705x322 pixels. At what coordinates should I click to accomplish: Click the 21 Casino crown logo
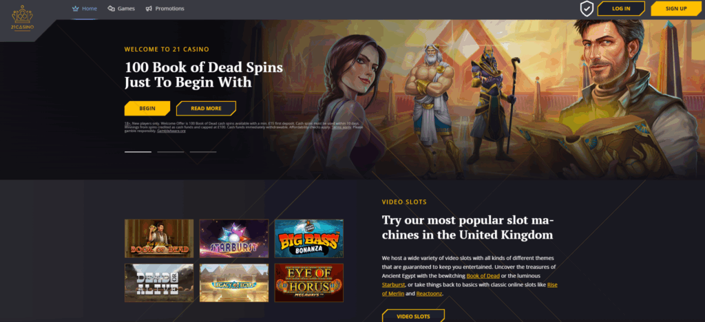pyautogui.click(x=23, y=18)
